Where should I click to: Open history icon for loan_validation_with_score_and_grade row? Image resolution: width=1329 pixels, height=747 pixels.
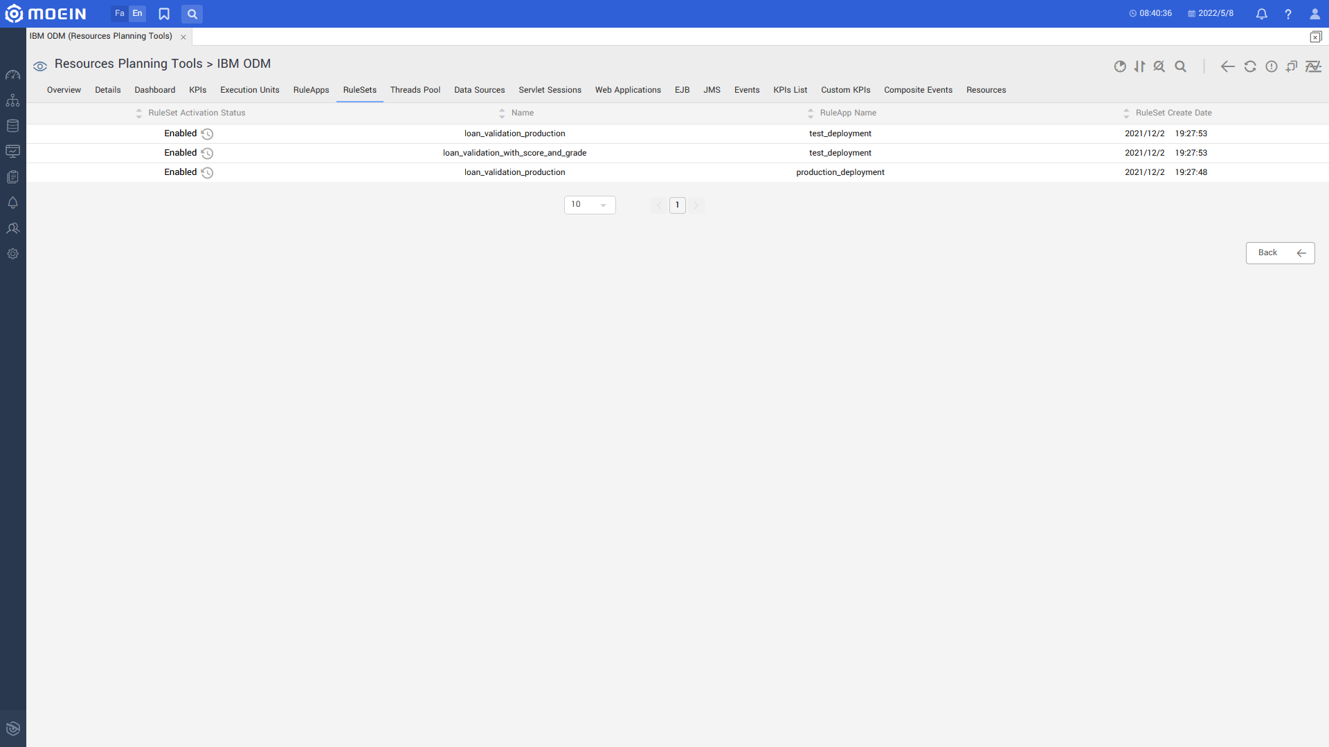[207, 154]
